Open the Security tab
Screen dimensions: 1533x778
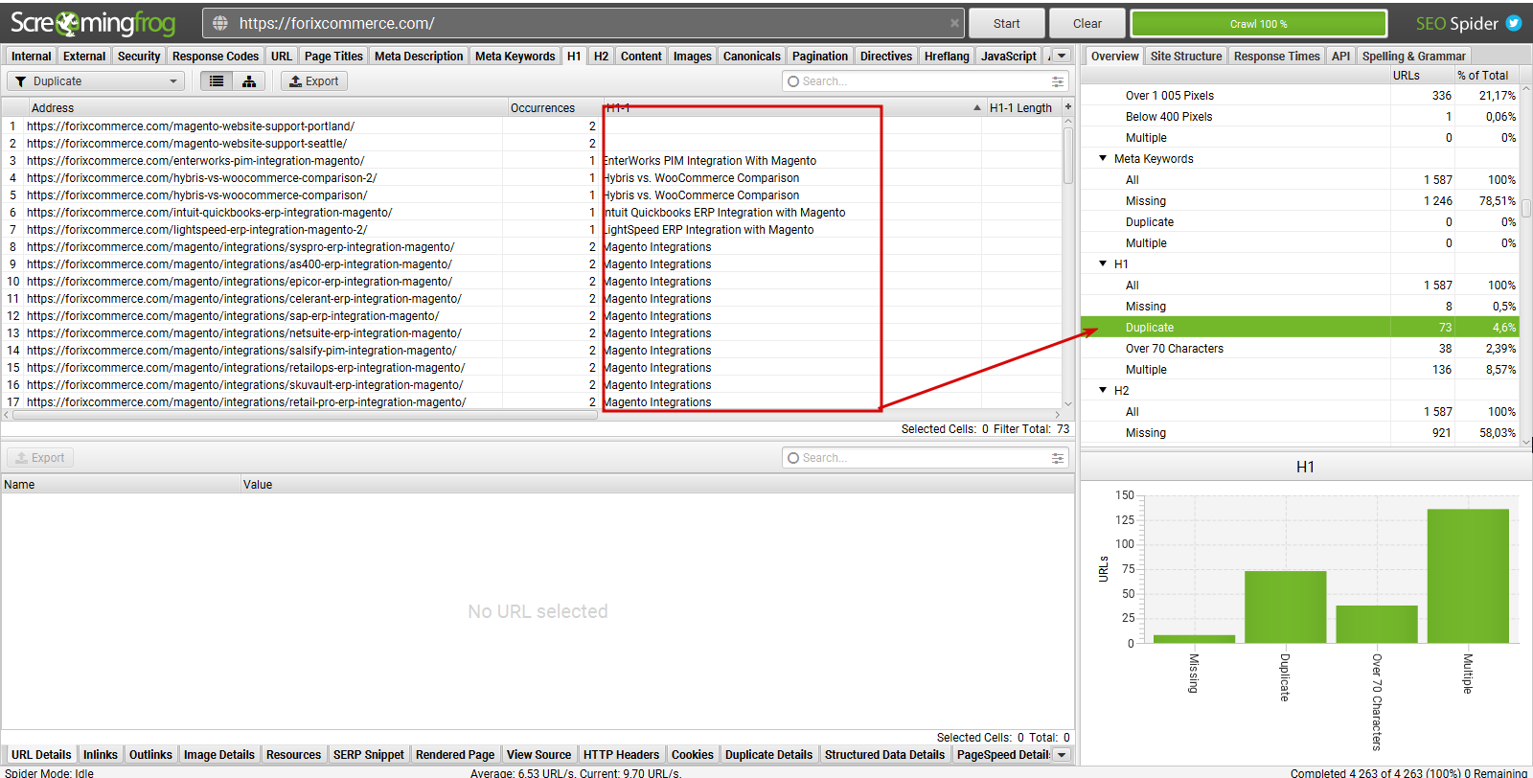(139, 56)
